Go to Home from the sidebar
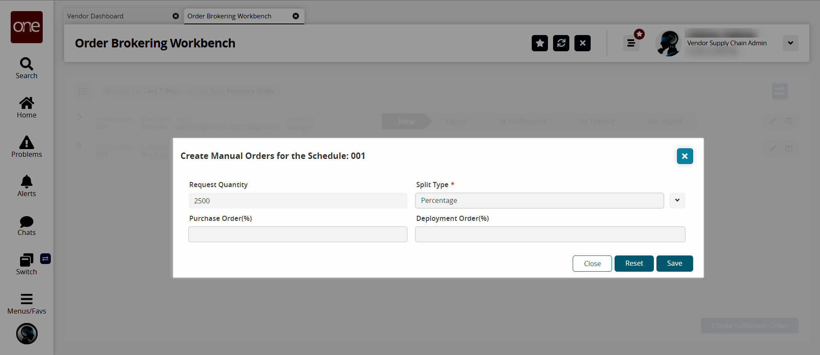 (x=26, y=108)
